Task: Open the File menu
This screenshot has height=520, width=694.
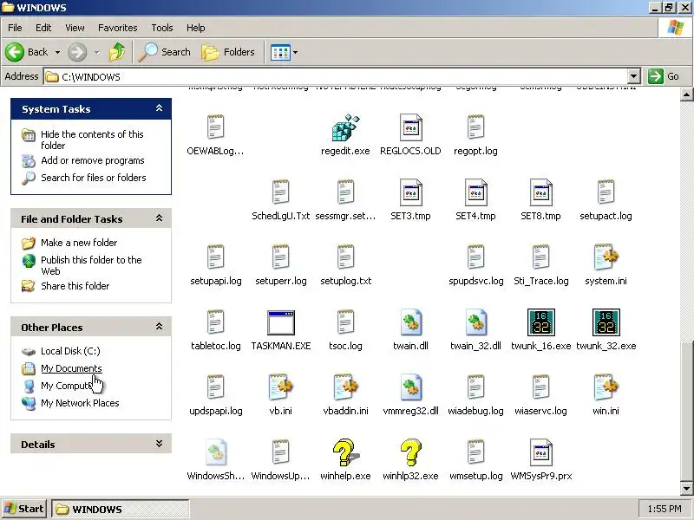Action: click(x=15, y=28)
